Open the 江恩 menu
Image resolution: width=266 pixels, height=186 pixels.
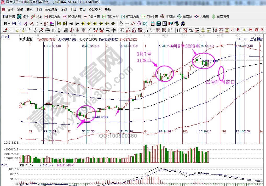click(x=39, y=10)
